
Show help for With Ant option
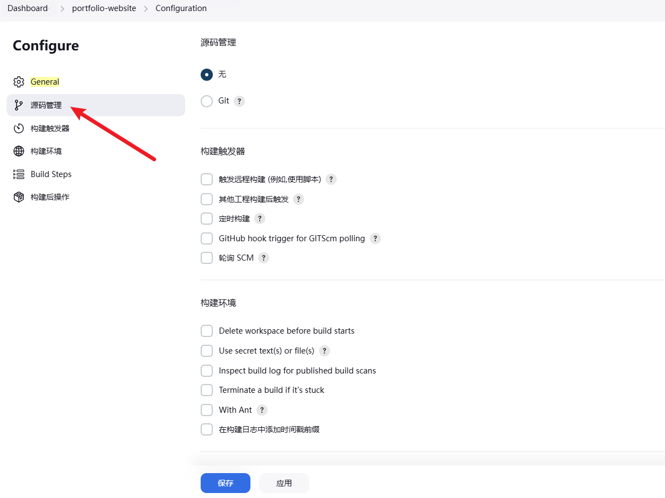tap(261, 410)
